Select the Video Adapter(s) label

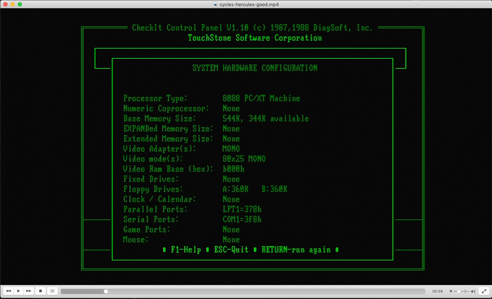coord(160,149)
